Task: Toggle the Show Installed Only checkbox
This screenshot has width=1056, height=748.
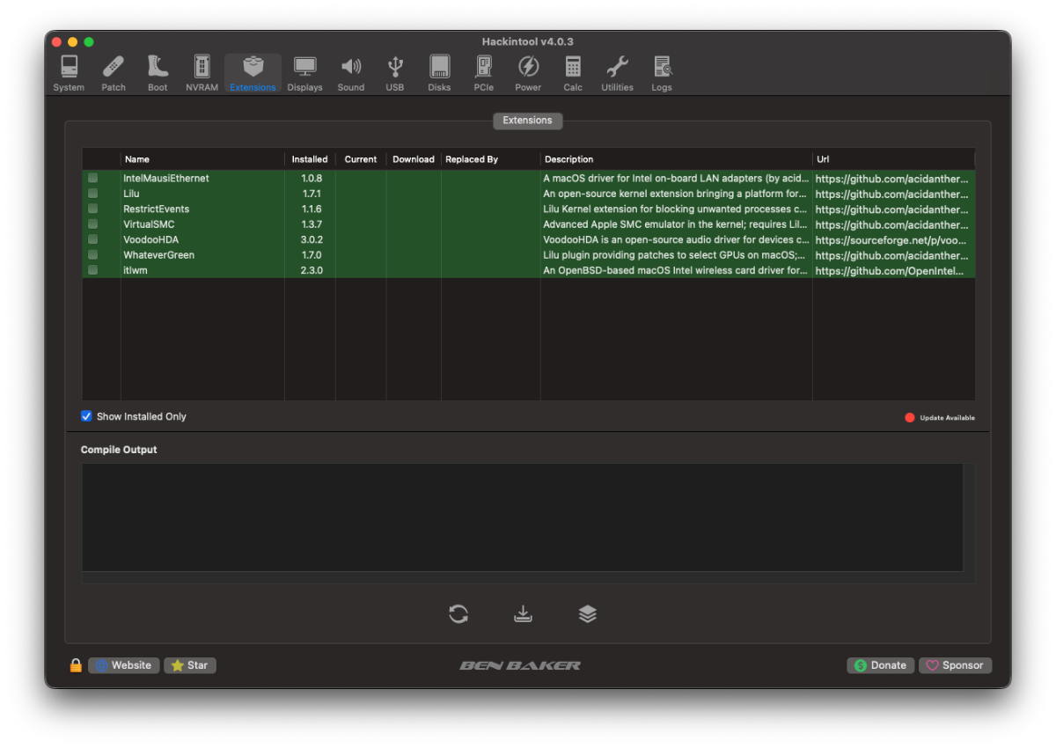Action: [x=86, y=416]
